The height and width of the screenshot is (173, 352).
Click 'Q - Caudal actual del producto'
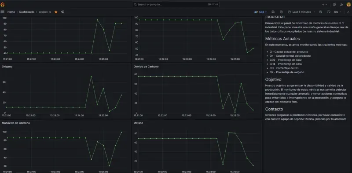click(289, 52)
